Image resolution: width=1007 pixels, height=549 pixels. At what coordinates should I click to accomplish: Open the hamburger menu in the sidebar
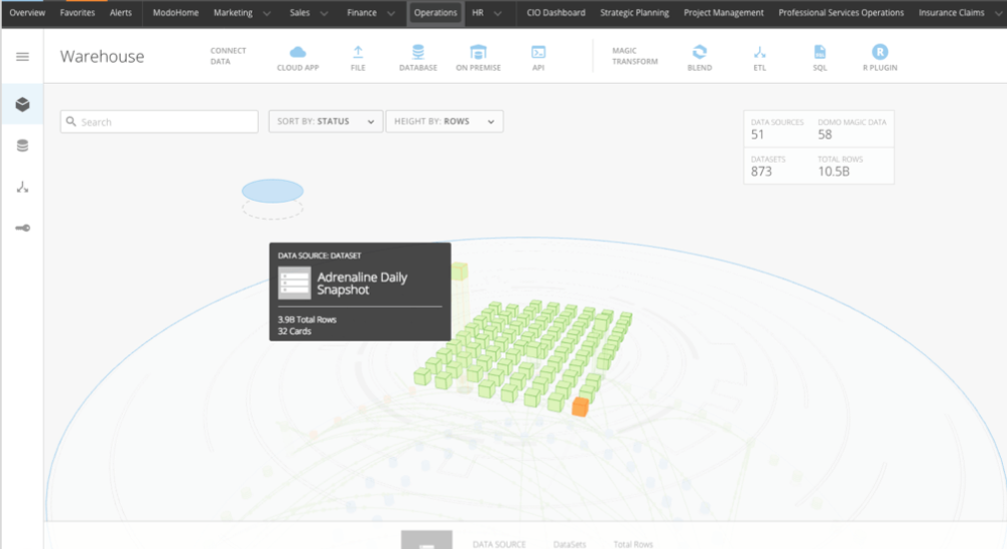[22, 57]
